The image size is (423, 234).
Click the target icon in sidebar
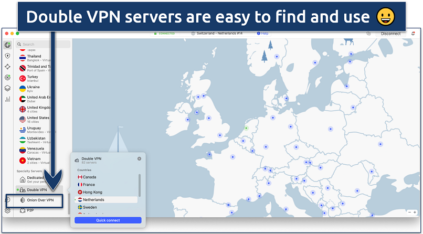click(x=7, y=77)
